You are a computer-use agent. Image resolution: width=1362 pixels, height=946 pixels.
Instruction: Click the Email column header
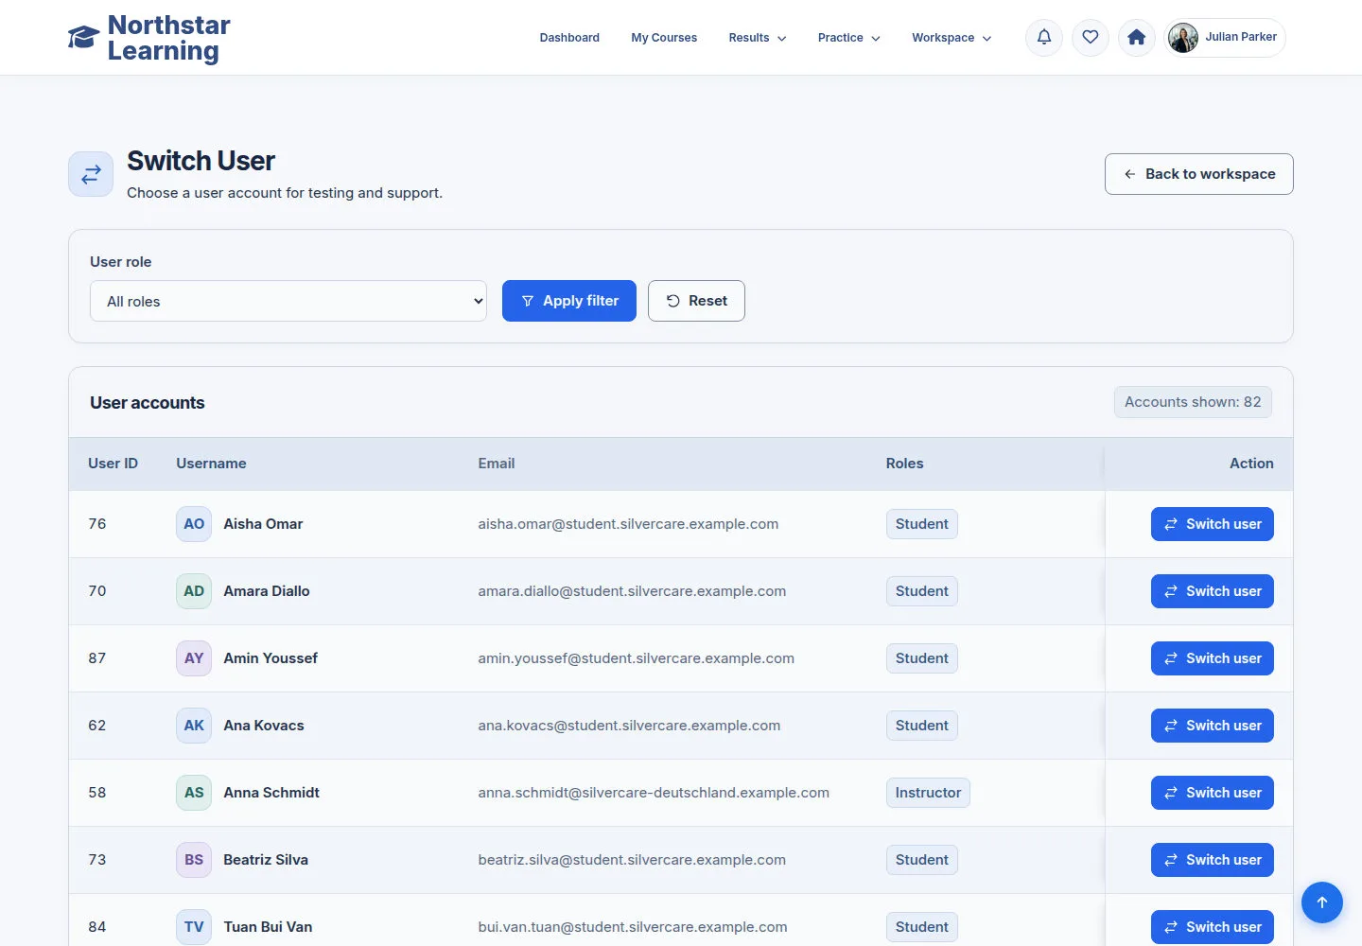tap(497, 464)
